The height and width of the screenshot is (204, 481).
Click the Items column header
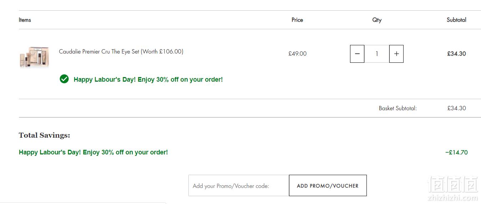25,20
